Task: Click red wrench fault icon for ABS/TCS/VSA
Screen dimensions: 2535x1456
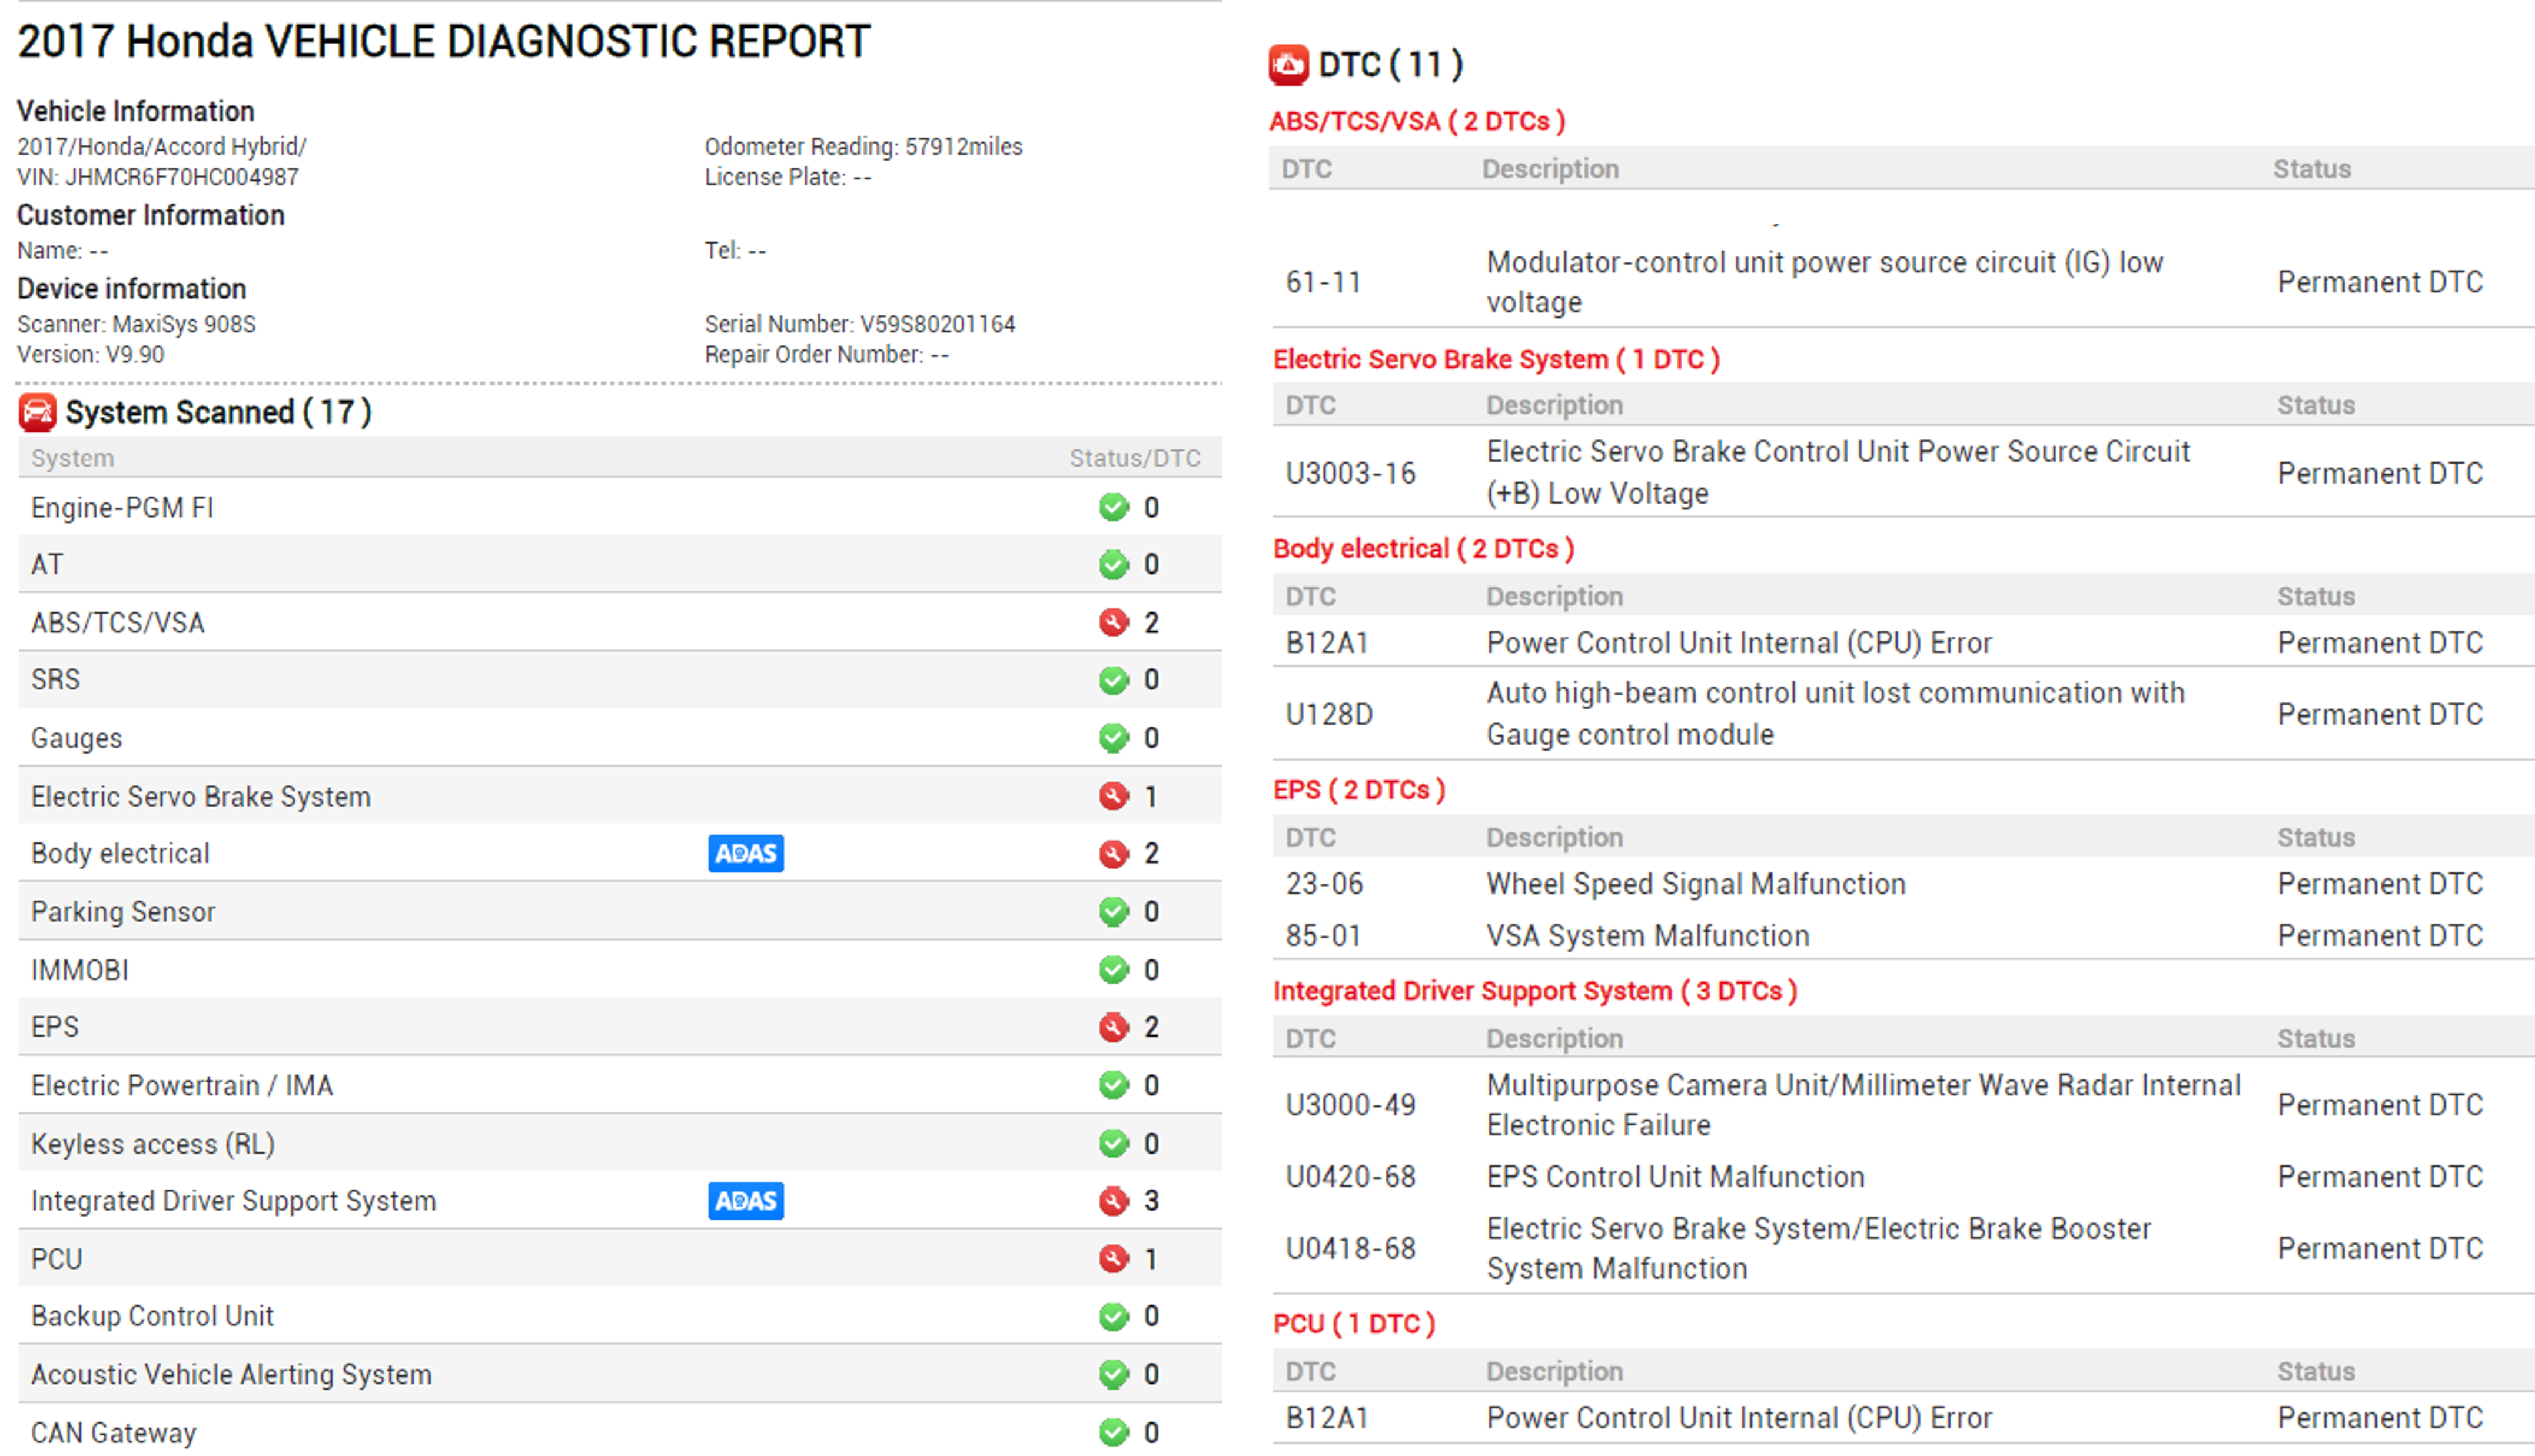Action: (x=1114, y=622)
